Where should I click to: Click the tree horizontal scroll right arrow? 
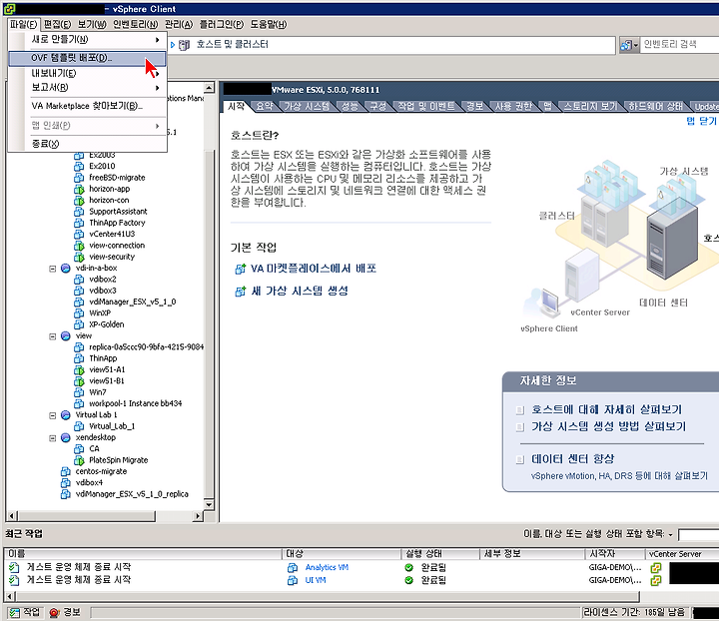(x=198, y=516)
